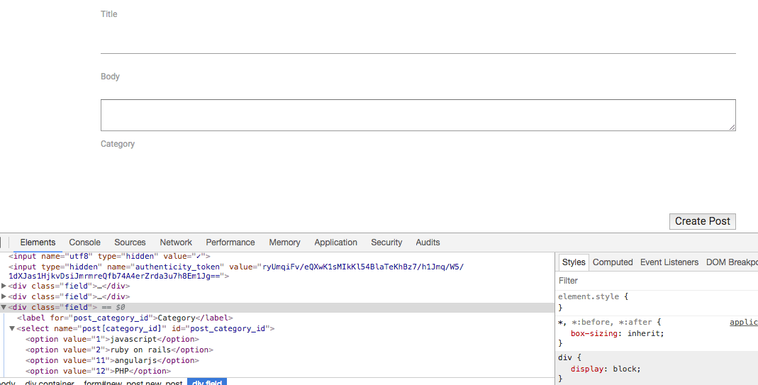Select the authenticity_token input line
This screenshot has width=758, height=385.
pyautogui.click(x=236, y=272)
